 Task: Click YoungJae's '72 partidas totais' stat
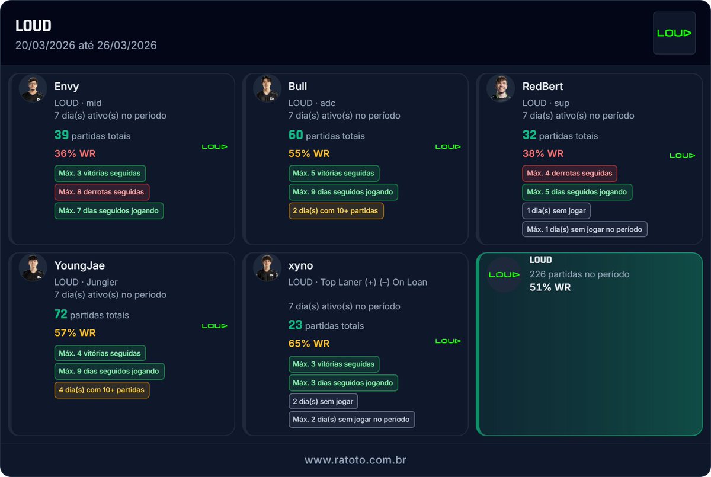(x=92, y=315)
